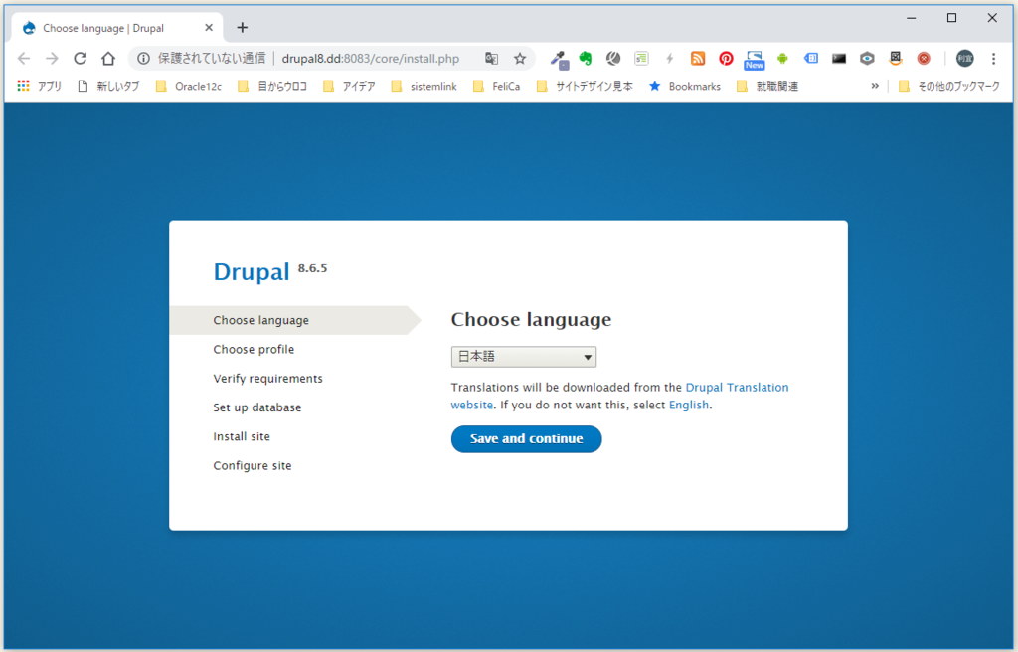Click the Drupal logo title
The width and height of the screenshot is (1018, 652).
coord(252,271)
